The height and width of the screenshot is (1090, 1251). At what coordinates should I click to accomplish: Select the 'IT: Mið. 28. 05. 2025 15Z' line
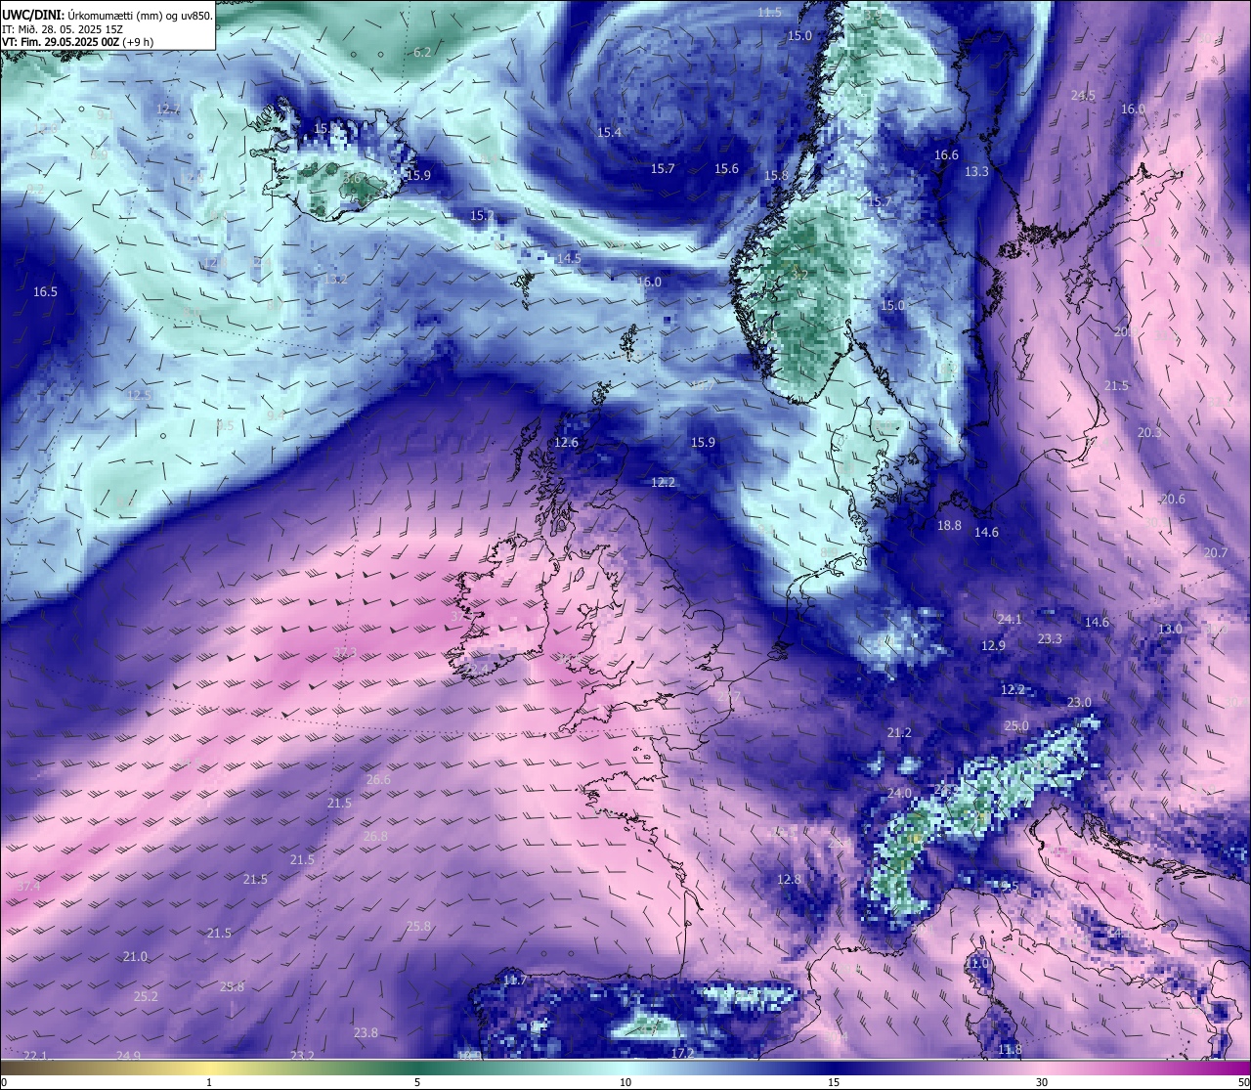63,29
